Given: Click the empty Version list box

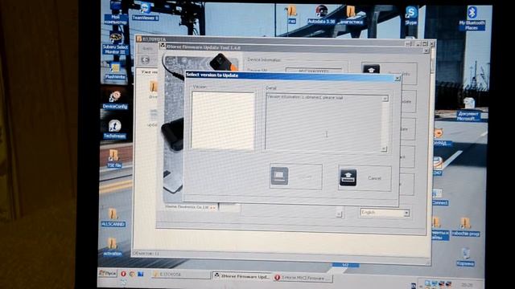Looking at the screenshot, I should (x=223, y=121).
